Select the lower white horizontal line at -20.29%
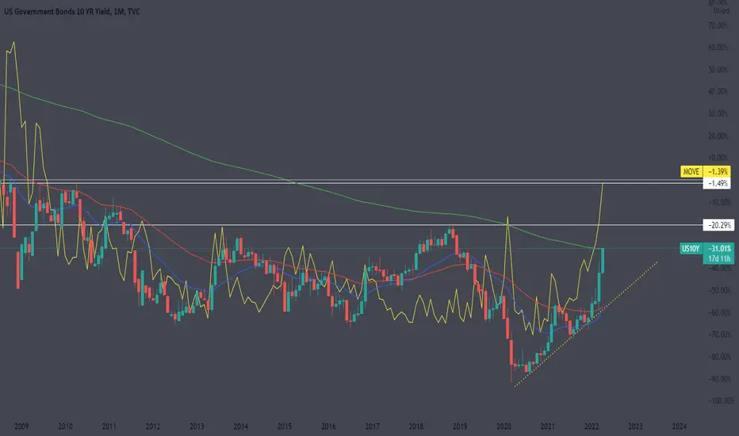Screen dimensions: 739x436 pyautogui.click(x=351, y=225)
